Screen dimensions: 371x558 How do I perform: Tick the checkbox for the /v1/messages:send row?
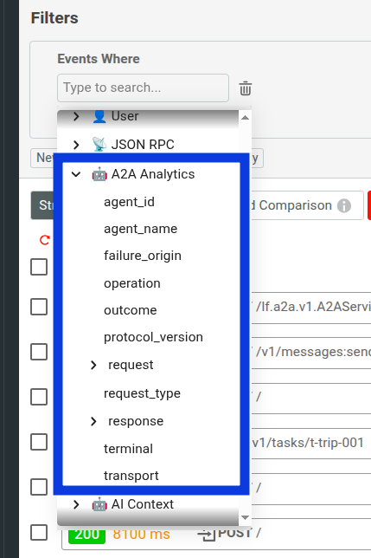(39, 352)
